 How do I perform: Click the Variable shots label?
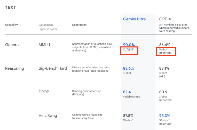[131, 97]
